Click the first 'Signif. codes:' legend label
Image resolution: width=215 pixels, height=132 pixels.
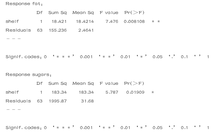[x=24, y=57]
